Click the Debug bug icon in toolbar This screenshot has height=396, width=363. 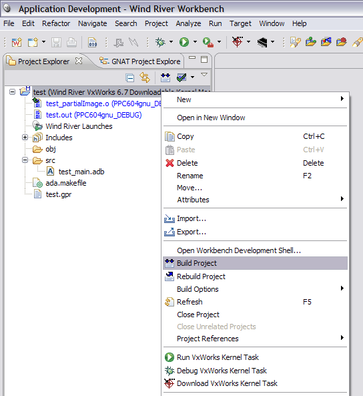click(x=160, y=42)
